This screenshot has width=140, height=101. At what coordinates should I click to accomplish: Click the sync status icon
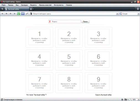[x=2, y=100]
